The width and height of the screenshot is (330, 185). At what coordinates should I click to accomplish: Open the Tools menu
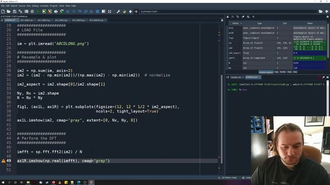point(61,6)
